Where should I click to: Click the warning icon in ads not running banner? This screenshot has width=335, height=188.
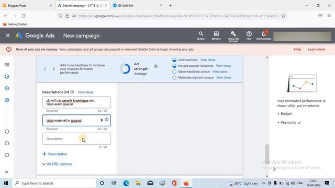pyautogui.click(x=9, y=49)
